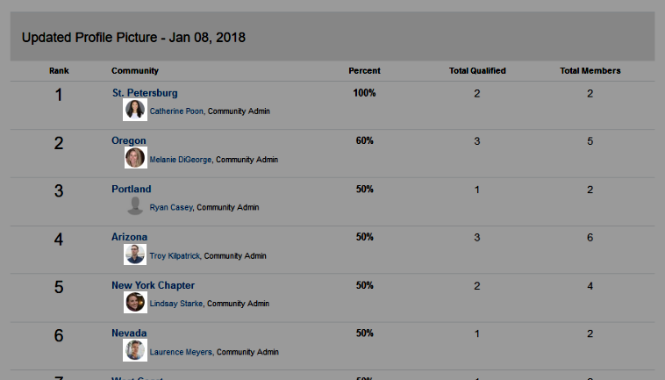Select Ryan Casey's default avatar icon
Viewport: 665px width, 380px height.
[x=135, y=206]
